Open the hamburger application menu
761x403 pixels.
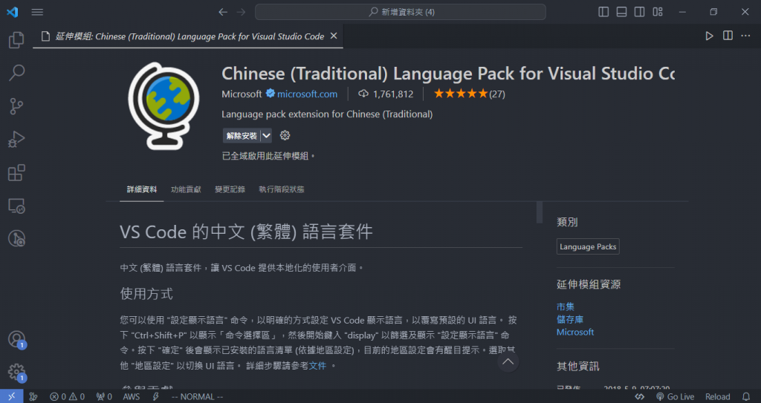coord(37,12)
